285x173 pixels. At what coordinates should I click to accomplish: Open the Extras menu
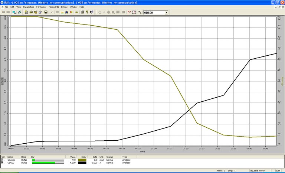point(64,7)
